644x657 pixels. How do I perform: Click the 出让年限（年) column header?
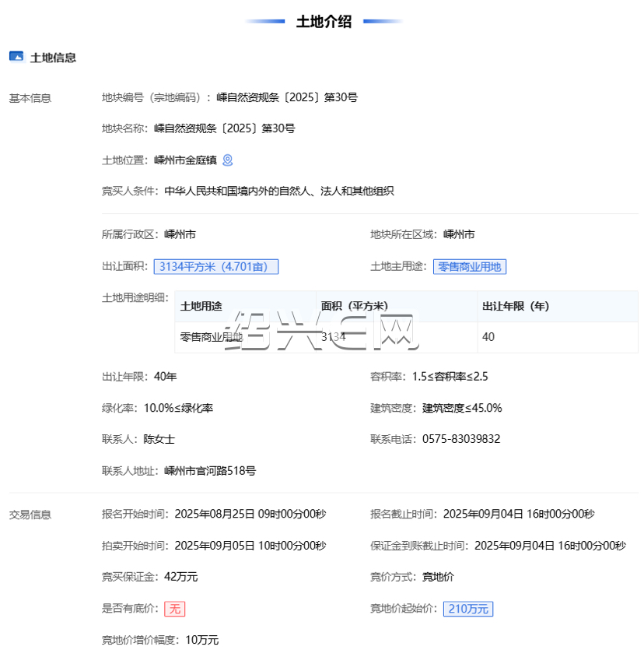coord(516,306)
